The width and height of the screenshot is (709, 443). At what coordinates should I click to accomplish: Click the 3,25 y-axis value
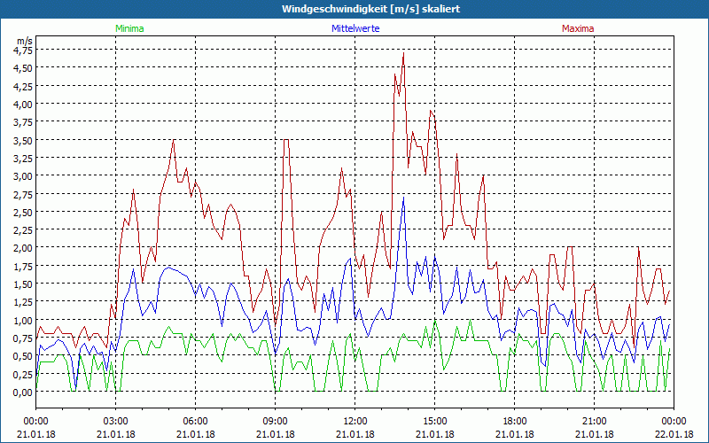23,158
